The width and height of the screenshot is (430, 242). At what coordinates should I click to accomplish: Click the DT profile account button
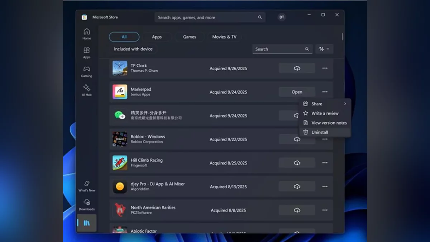(x=282, y=17)
